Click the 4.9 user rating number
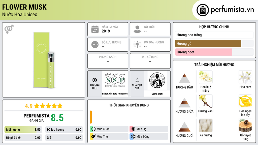Screen dimensions: 258x145 29,106
